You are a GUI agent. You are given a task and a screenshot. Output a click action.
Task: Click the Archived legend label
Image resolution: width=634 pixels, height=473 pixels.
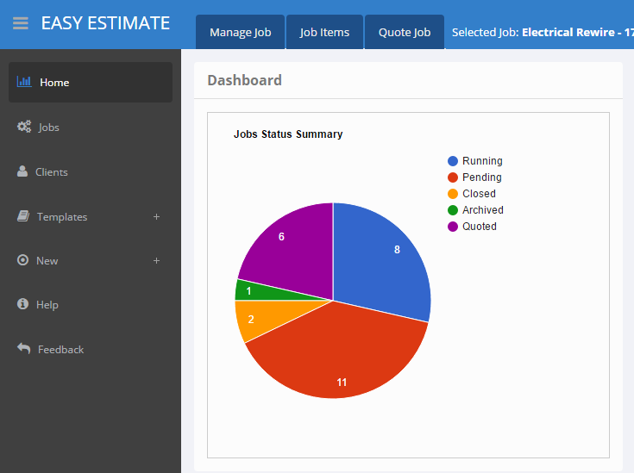[482, 210]
